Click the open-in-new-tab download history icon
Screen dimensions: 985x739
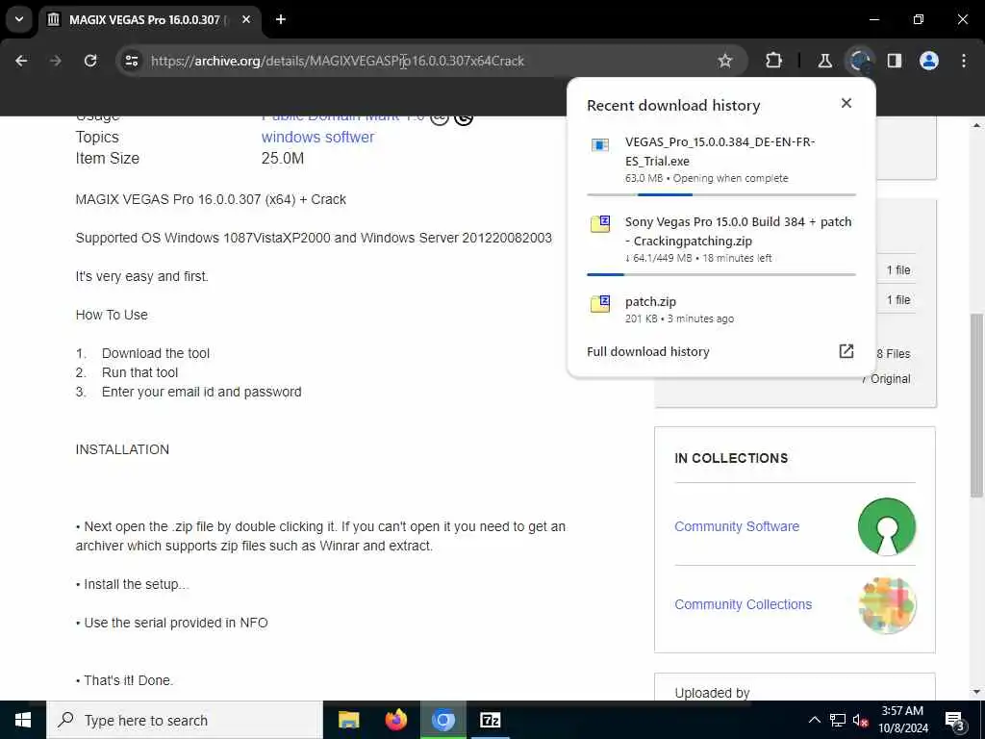click(846, 350)
